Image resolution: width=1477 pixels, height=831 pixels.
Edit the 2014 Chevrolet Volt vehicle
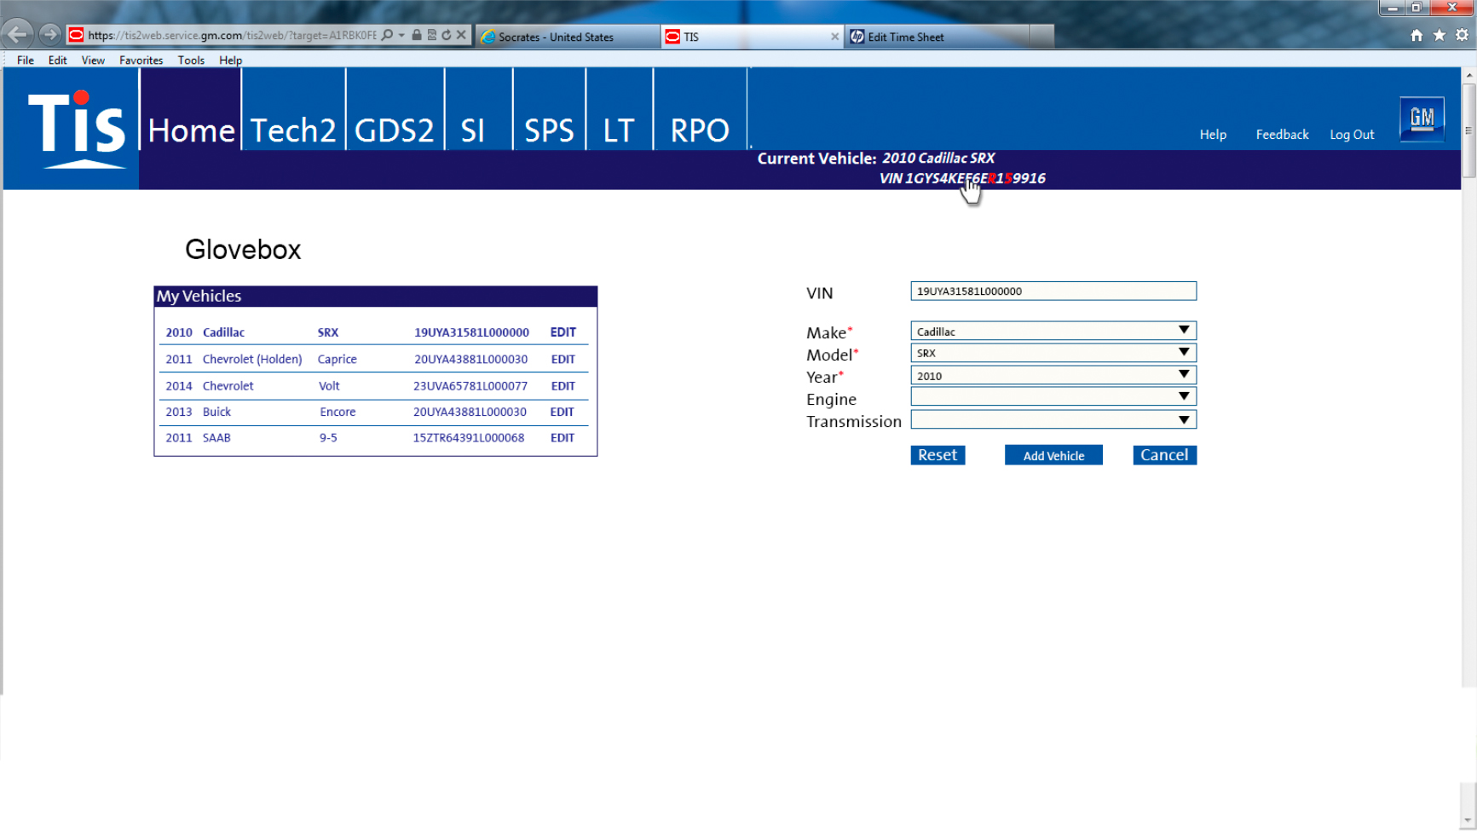coord(563,386)
